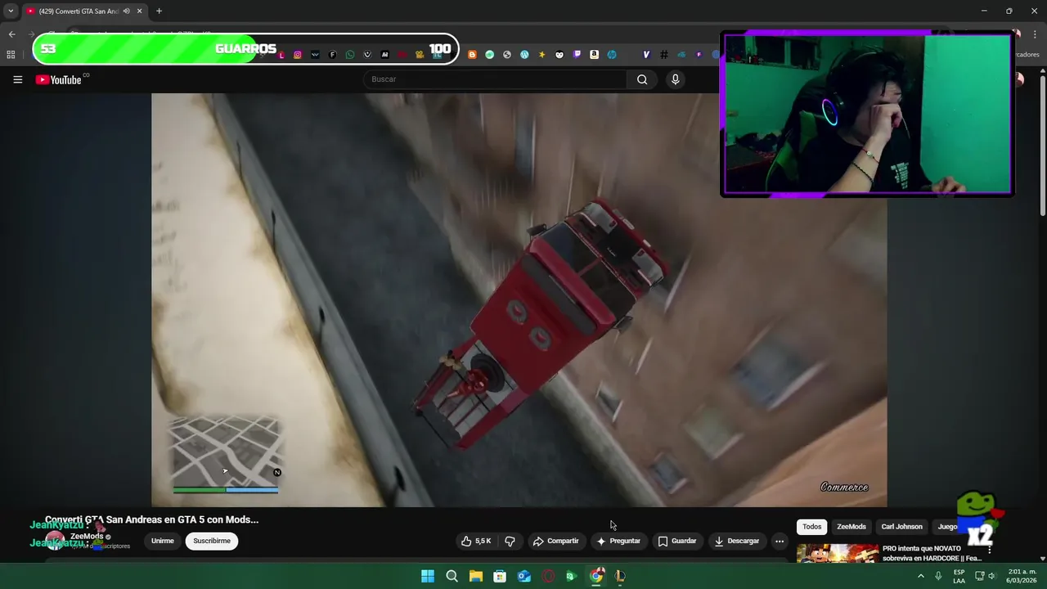Open a new browser tab
This screenshot has width=1047, height=589.
(159, 11)
